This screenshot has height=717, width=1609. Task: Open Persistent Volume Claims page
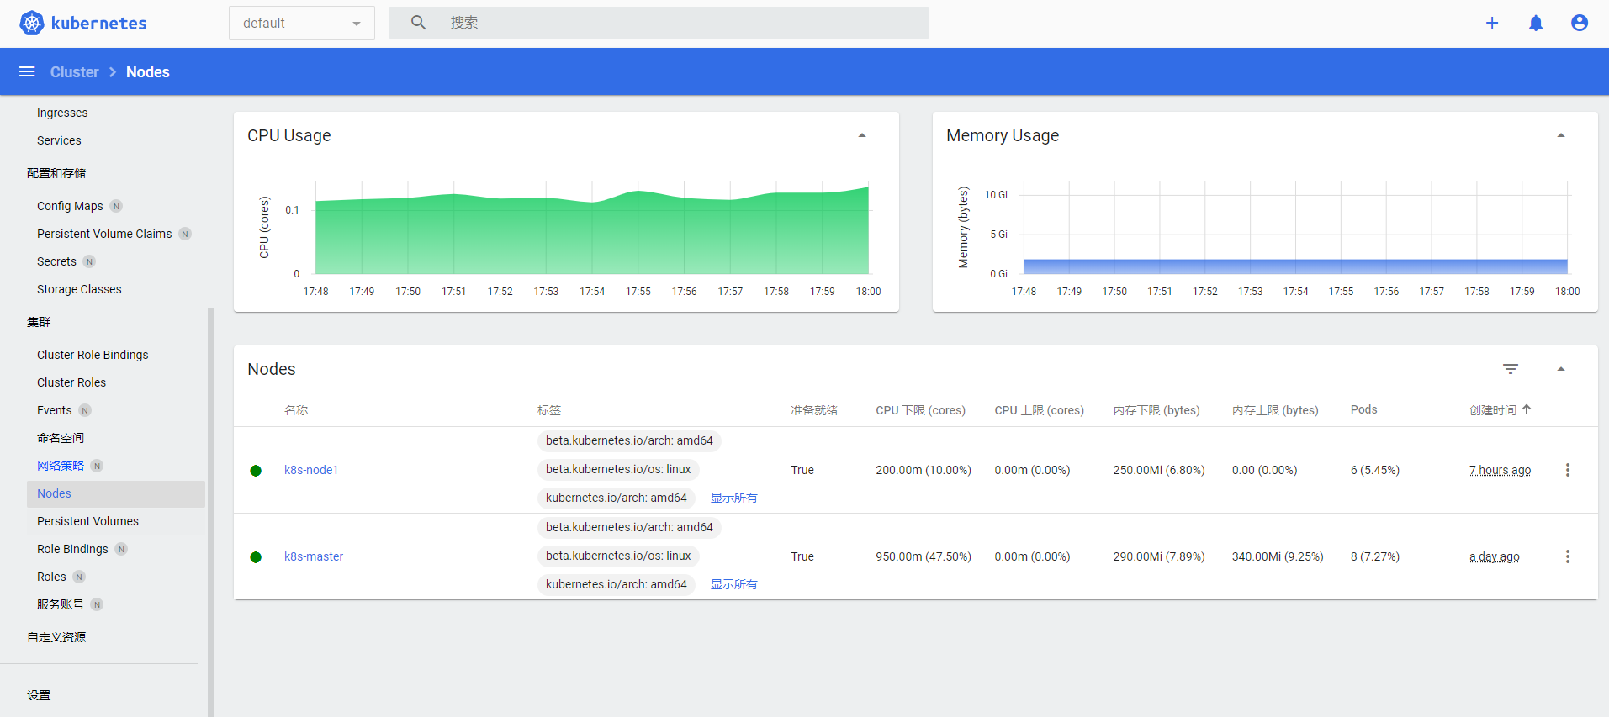(x=104, y=234)
